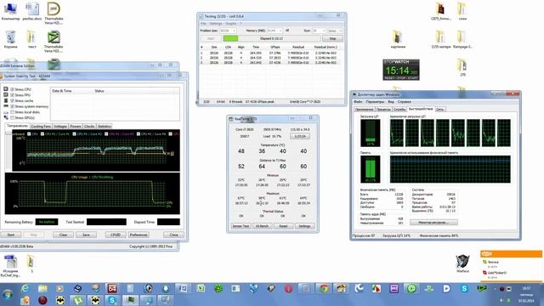The height and width of the screenshot is (306, 544).
Task: Open the Skype icon in taskbar bottom row
Action: (x=112, y=300)
